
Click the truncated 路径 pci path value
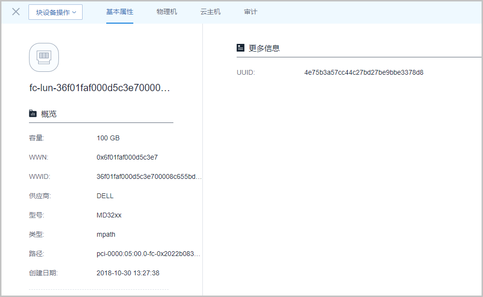[x=148, y=254]
